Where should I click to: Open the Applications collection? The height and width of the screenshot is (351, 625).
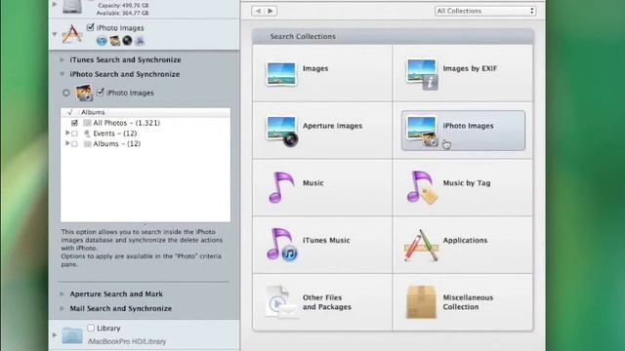pos(463,245)
